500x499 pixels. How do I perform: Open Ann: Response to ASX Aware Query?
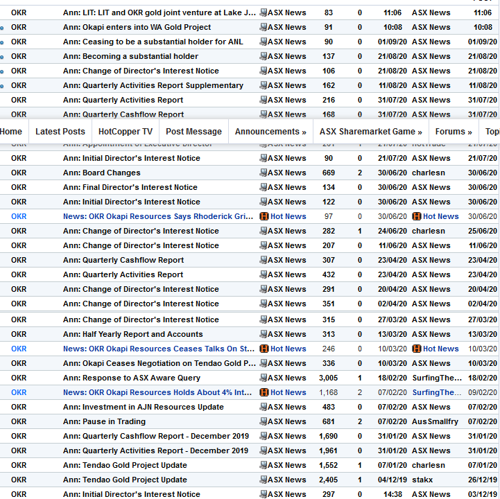click(131, 378)
